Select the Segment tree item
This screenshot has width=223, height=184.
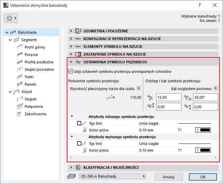tap(29, 40)
